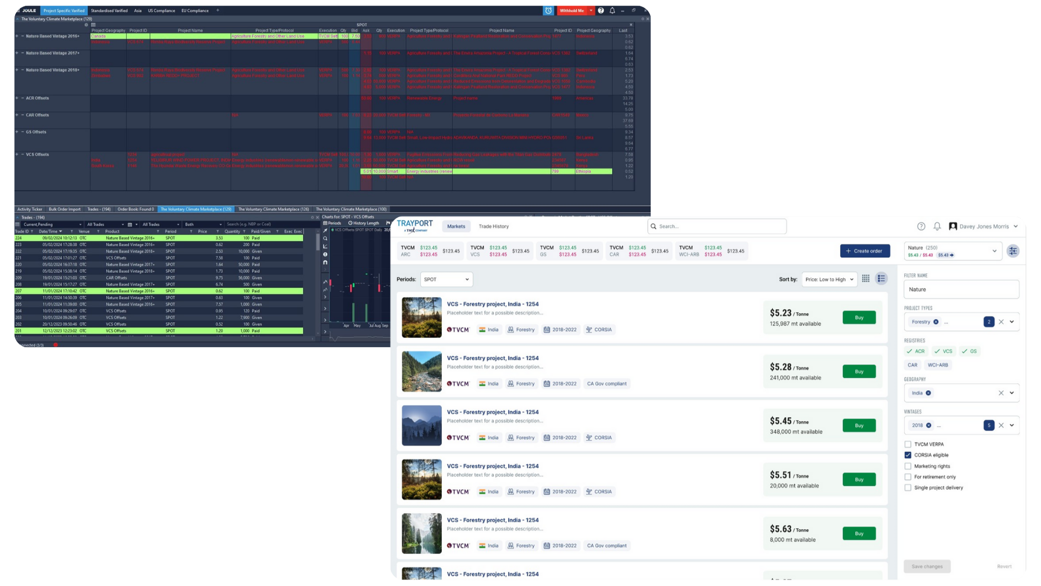
Task: Check the For retirement only option
Action: [x=908, y=477]
